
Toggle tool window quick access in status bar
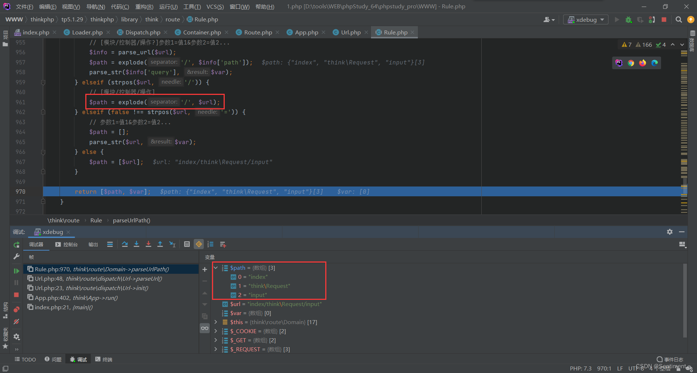5,368
